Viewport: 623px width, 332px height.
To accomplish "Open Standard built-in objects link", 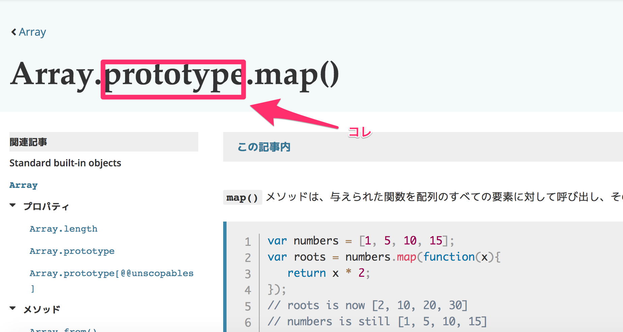I will click(65, 163).
